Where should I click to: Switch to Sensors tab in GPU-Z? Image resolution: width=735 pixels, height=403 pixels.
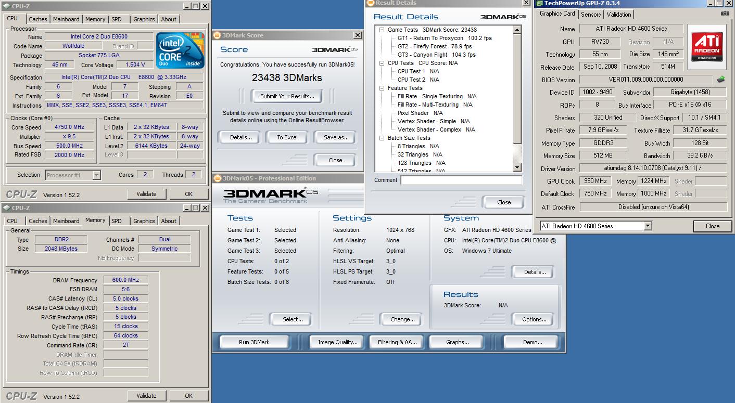tap(591, 14)
